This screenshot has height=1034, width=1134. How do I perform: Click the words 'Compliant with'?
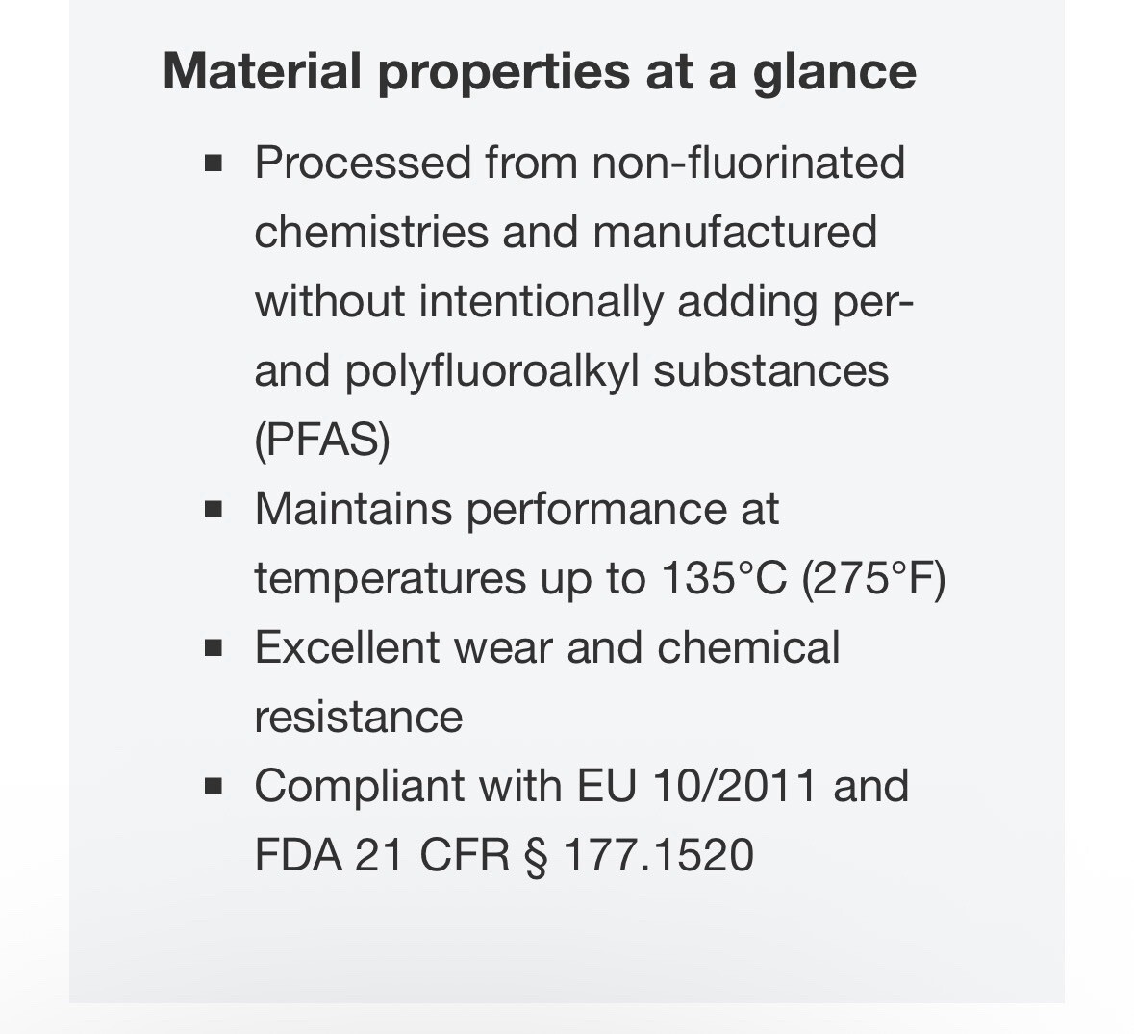tap(408, 787)
